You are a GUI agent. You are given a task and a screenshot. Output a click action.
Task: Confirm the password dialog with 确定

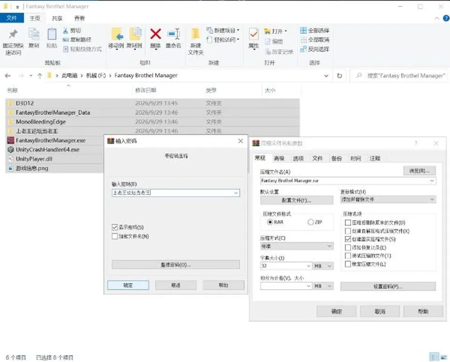(x=128, y=285)
